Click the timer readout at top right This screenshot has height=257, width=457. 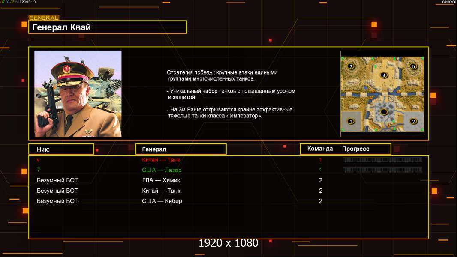tap(449, 2)
